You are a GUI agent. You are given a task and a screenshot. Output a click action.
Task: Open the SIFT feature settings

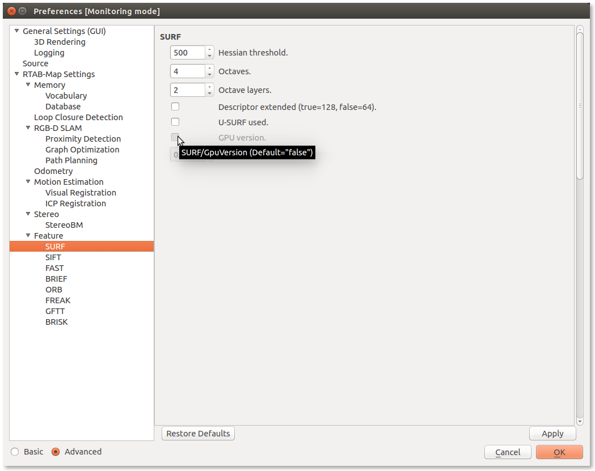tap(53, 257)
